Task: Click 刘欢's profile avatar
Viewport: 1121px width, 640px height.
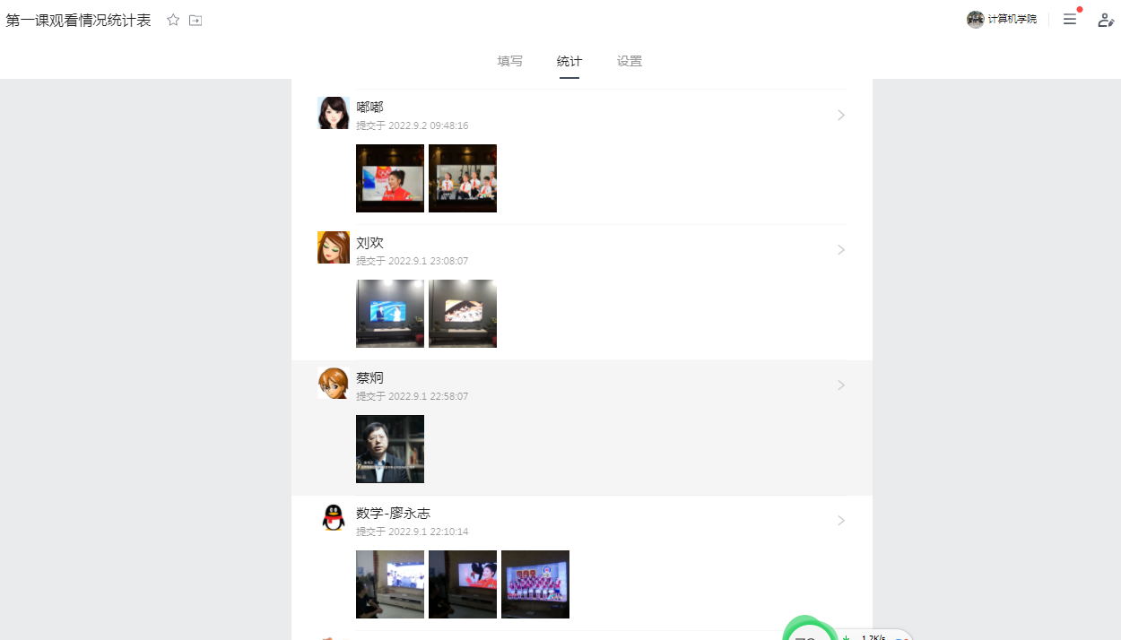Action: (x=334, y=247)
